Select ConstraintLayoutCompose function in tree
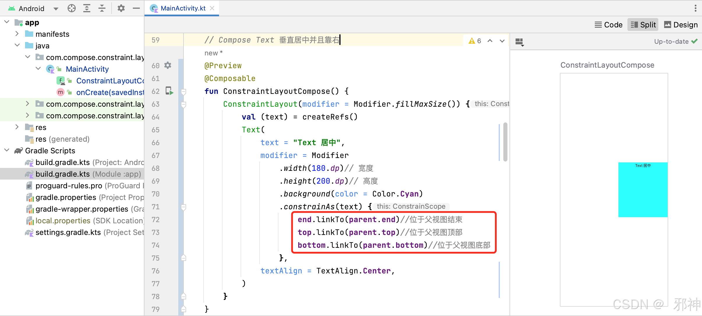The image size is (702, 316). (110, 81)
